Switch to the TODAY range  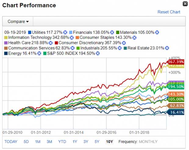point(11,141)
